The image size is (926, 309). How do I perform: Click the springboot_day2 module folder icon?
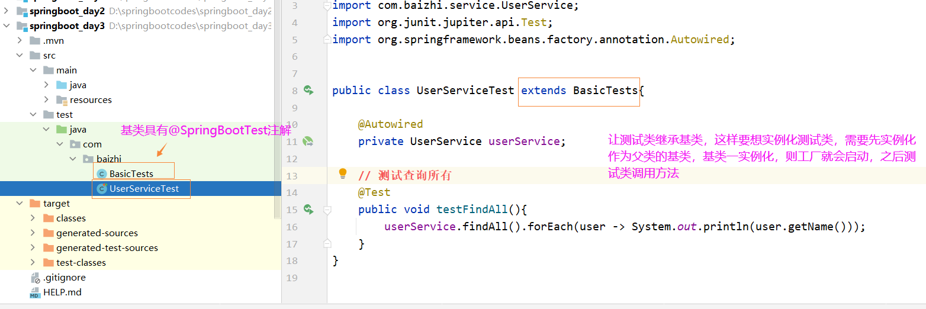[x=22, y=11]
